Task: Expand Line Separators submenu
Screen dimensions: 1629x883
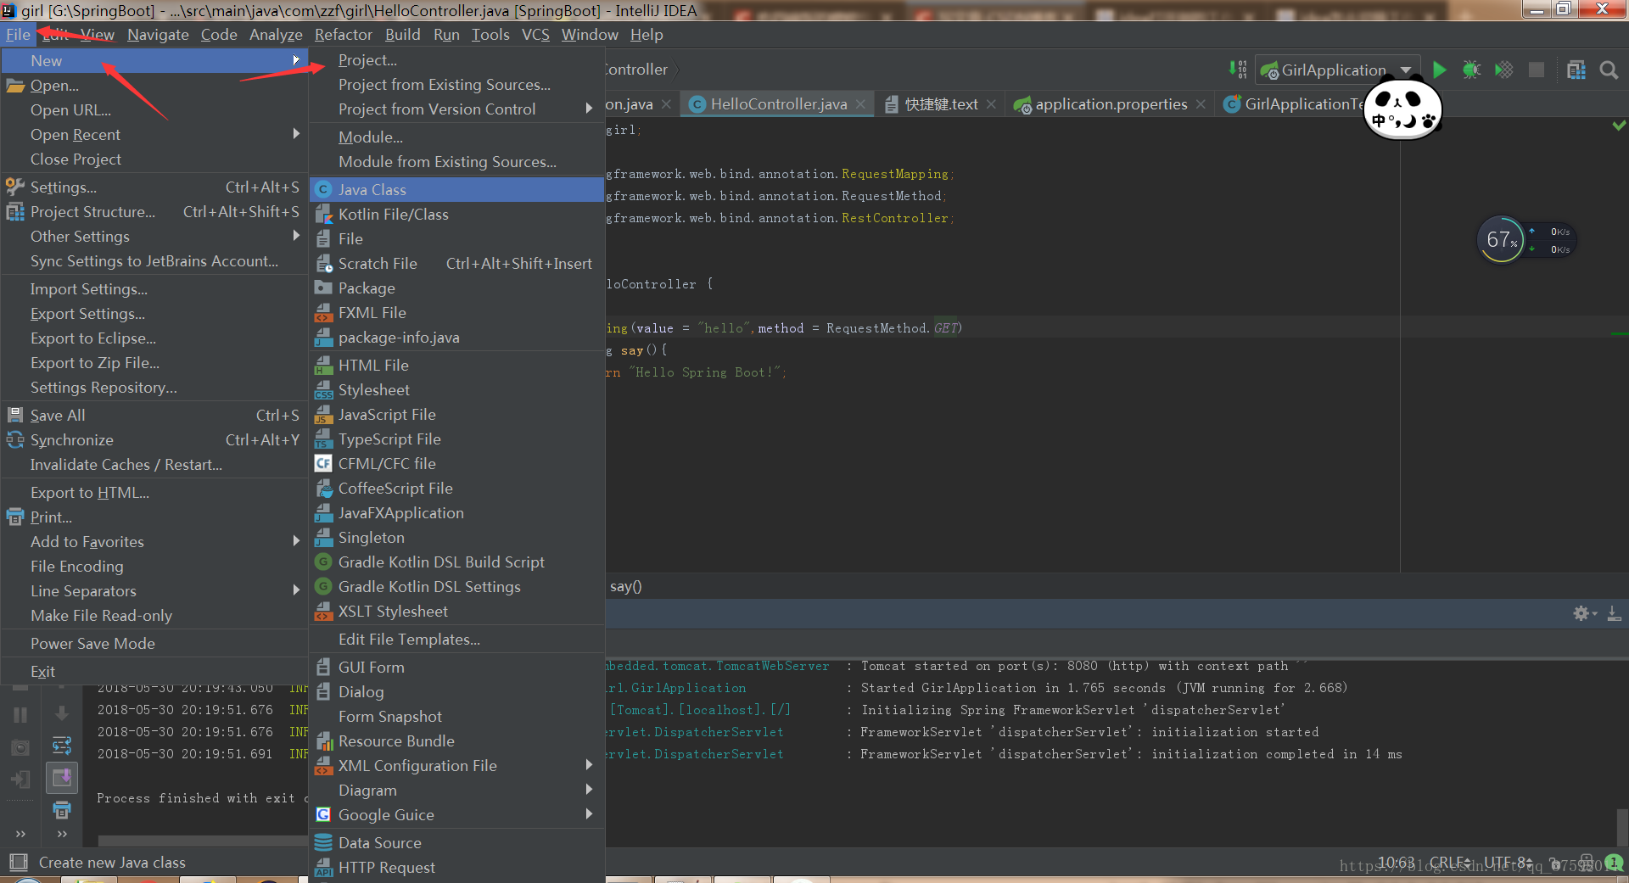Action: (154, 591)
